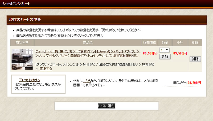
Task: Click the 小計 column header
Action: coord(180,43)
